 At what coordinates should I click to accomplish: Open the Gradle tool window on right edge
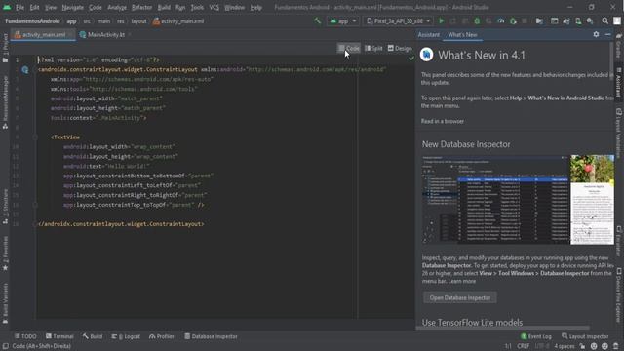click(x=619, y=45)
